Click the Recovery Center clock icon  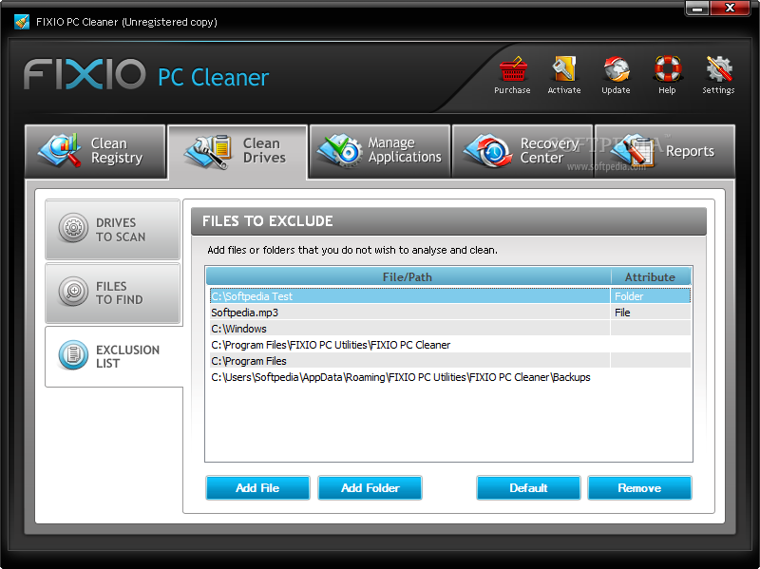pyautogui.click(x=488, y=151)
